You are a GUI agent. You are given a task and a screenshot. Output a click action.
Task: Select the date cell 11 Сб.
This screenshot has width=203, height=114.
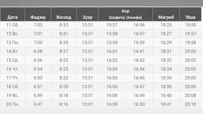pyautogui.click(x=12, y=25)
